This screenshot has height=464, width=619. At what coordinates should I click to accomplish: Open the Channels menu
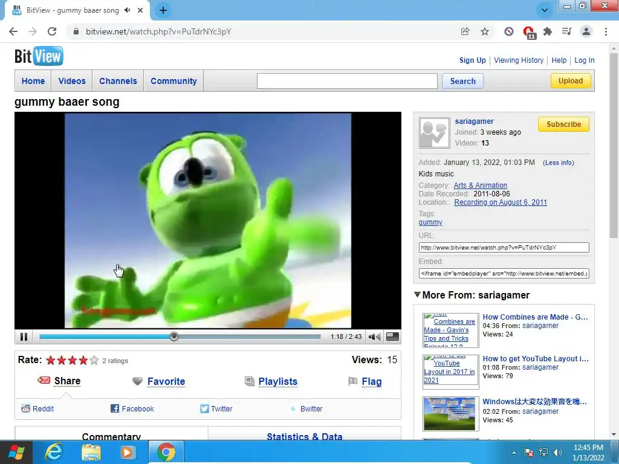tap(118, 81)
